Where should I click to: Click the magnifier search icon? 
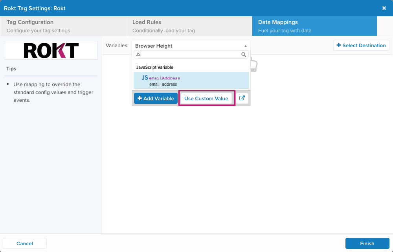[244, 54]
